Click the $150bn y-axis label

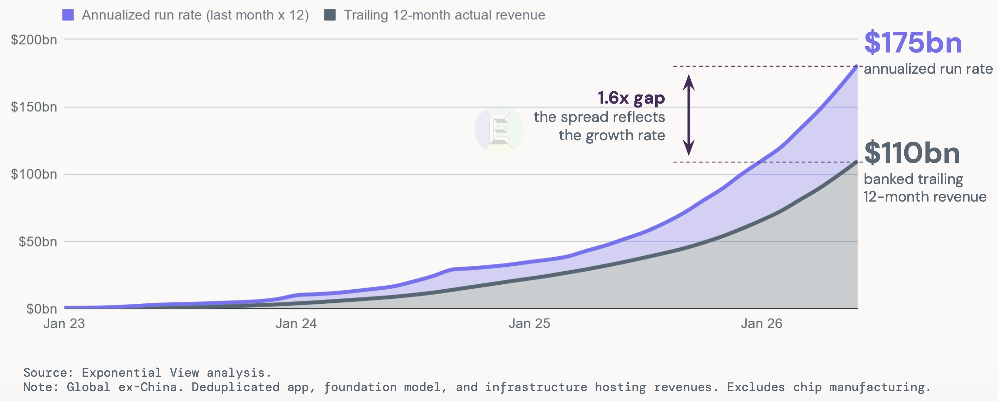pyautogui.click(x=34, y=107)
